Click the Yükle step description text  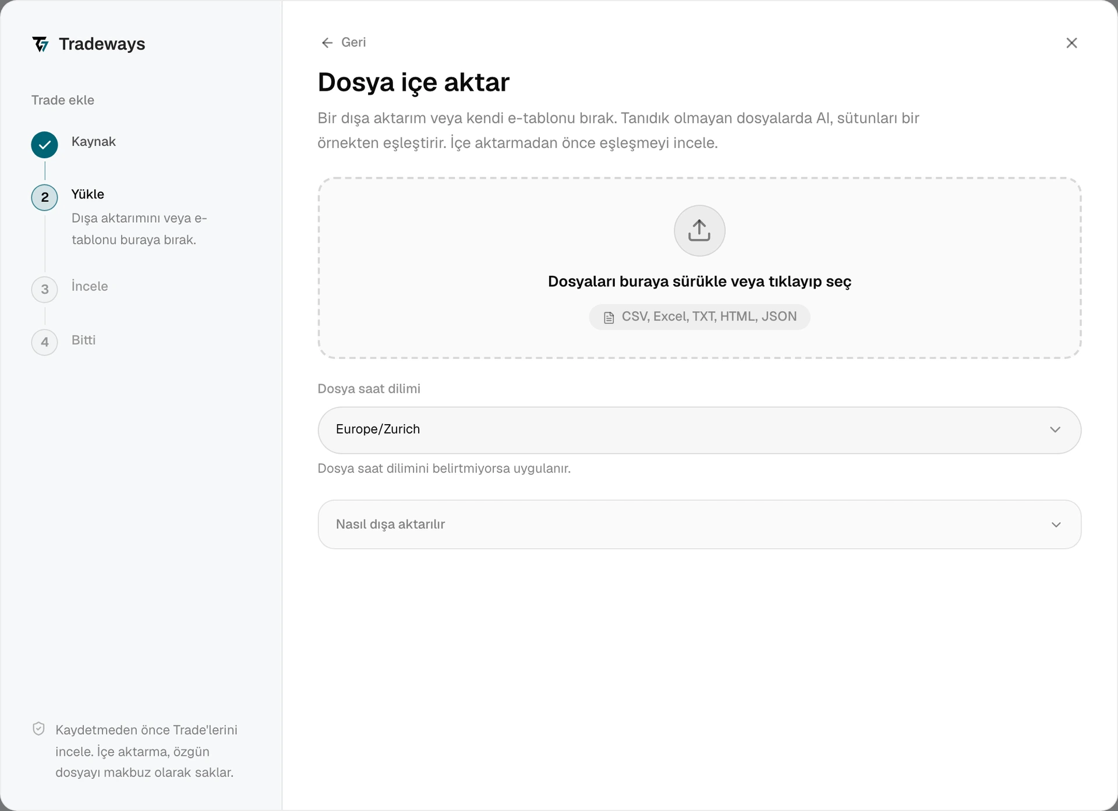coord(139,229)
